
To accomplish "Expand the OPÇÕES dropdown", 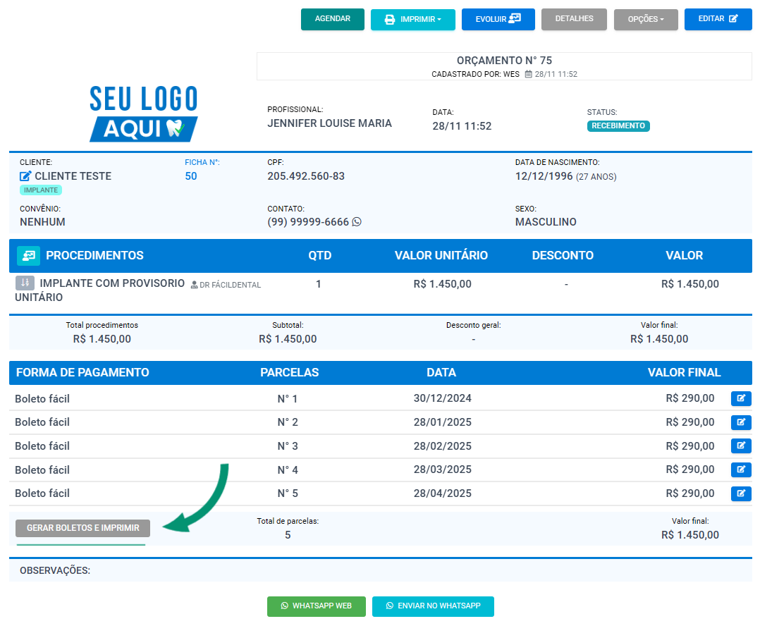I will 646,19.
